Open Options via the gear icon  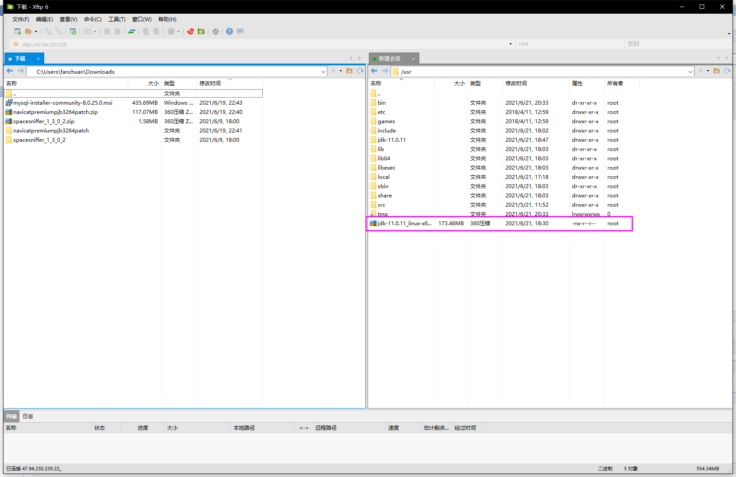click(215, 31)
